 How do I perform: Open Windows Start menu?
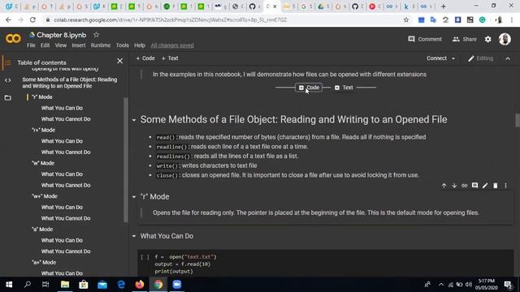click(x=9, y=285)
